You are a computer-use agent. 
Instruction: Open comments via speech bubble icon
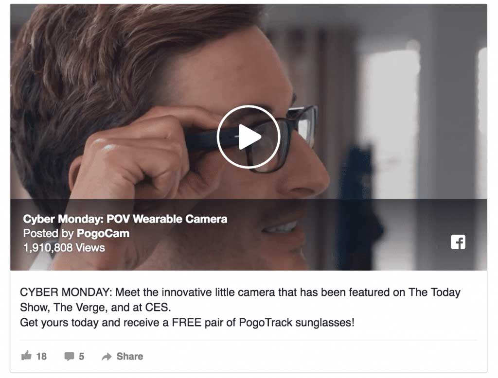(x=69, y=356)
